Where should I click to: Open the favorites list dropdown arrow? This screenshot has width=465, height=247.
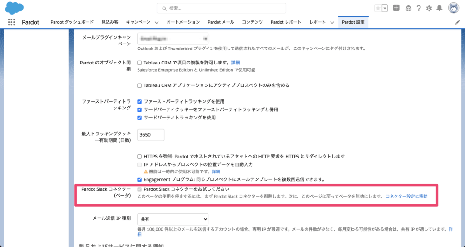tap(385, 8)
